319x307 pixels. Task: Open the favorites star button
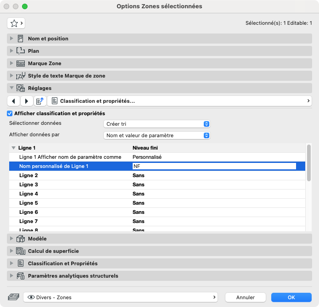click(x=16, y=23)
